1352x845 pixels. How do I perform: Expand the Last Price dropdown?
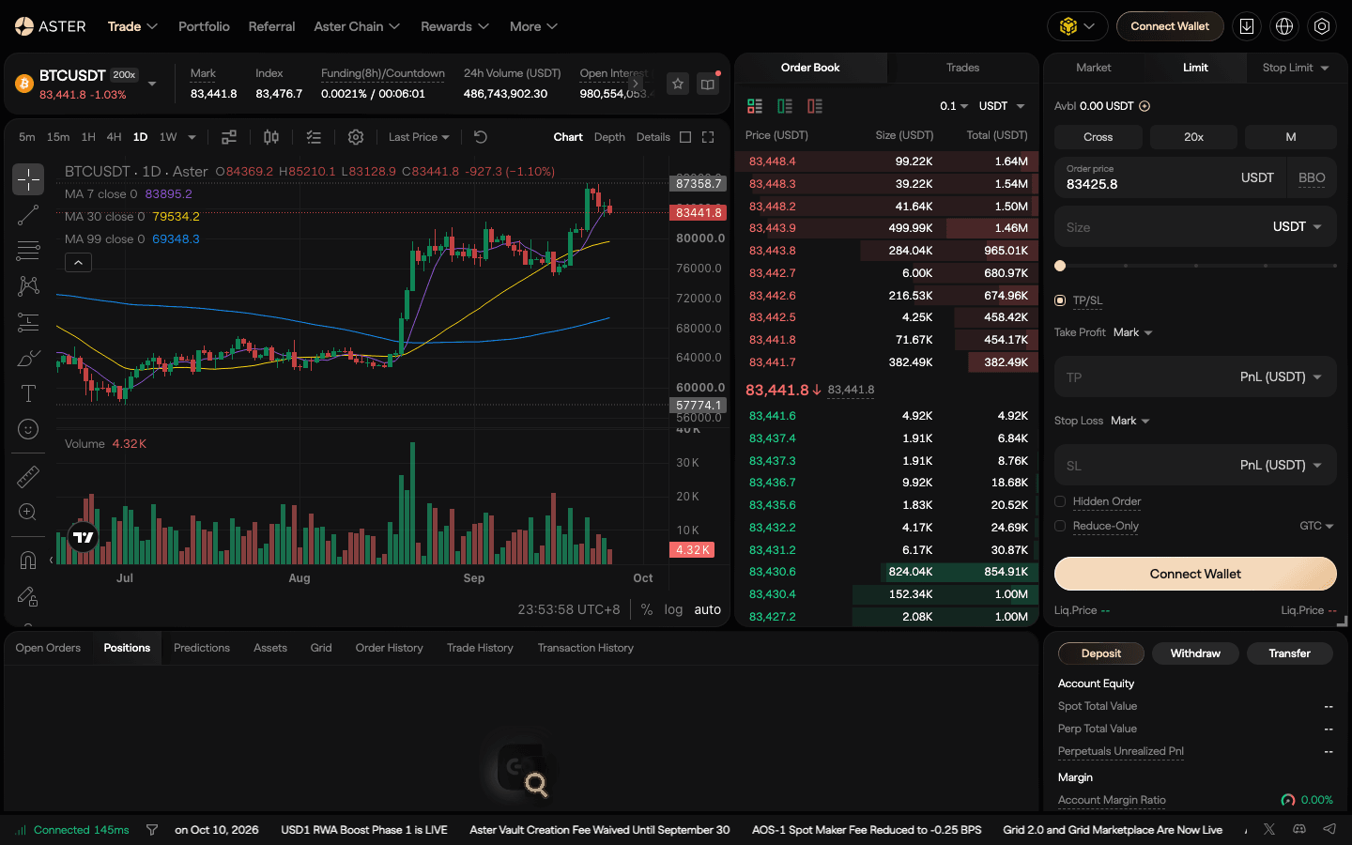(419, 137)
